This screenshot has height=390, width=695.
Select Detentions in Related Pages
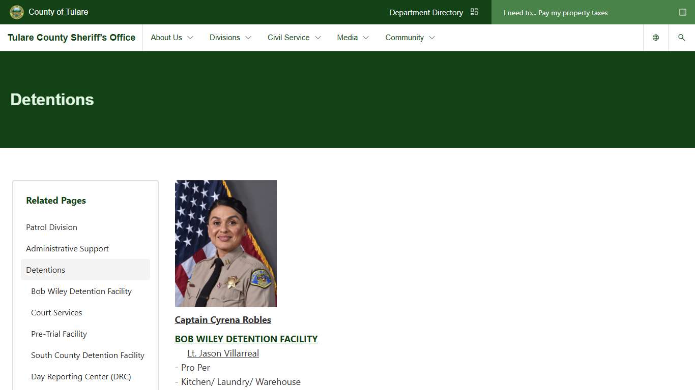pos(46,270)
